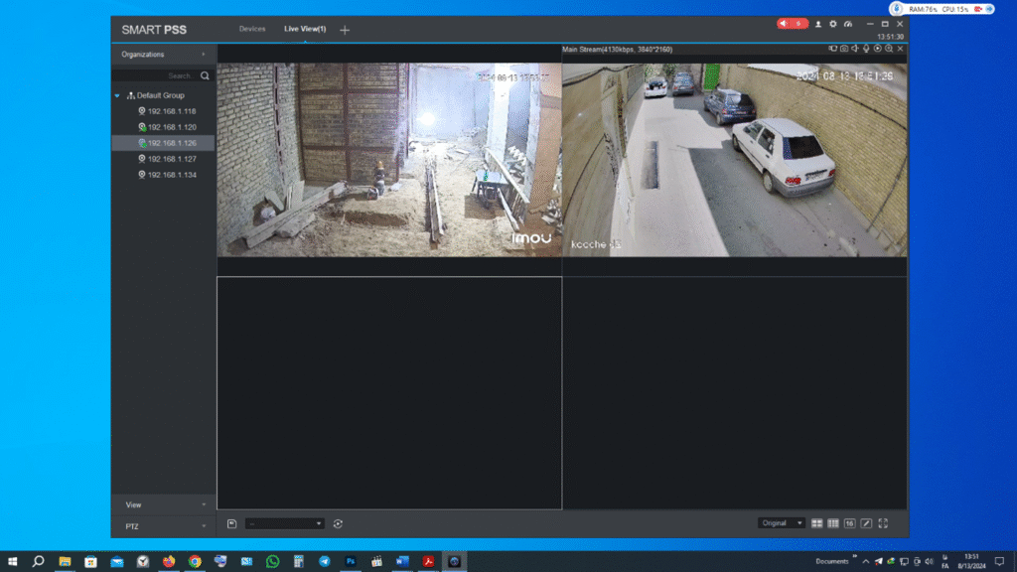Open the Windows Start menu
This screenshot has height=572, width=1017.
(x=12, y=562)
